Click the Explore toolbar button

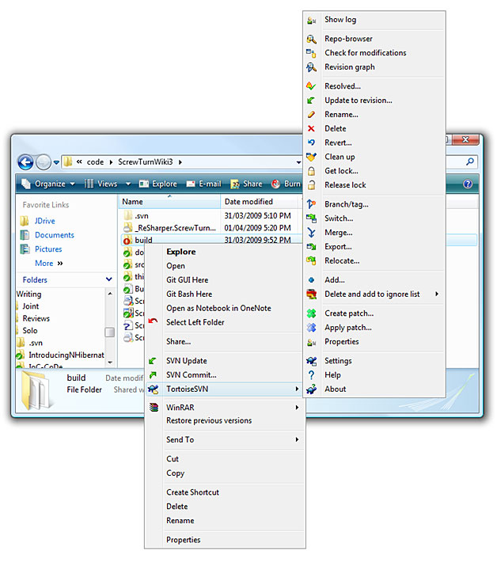[158, 184]
